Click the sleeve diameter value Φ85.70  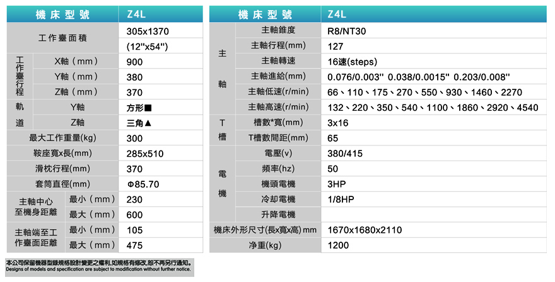(x=143, y=184)
